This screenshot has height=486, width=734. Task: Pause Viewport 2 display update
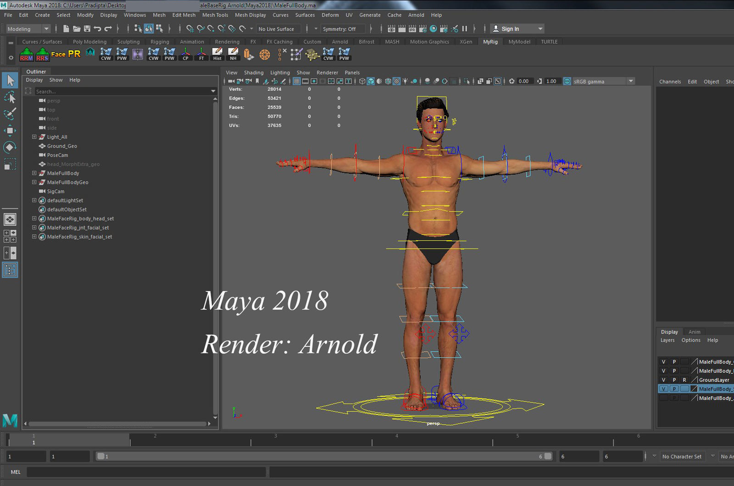click(x=465, y=29)
